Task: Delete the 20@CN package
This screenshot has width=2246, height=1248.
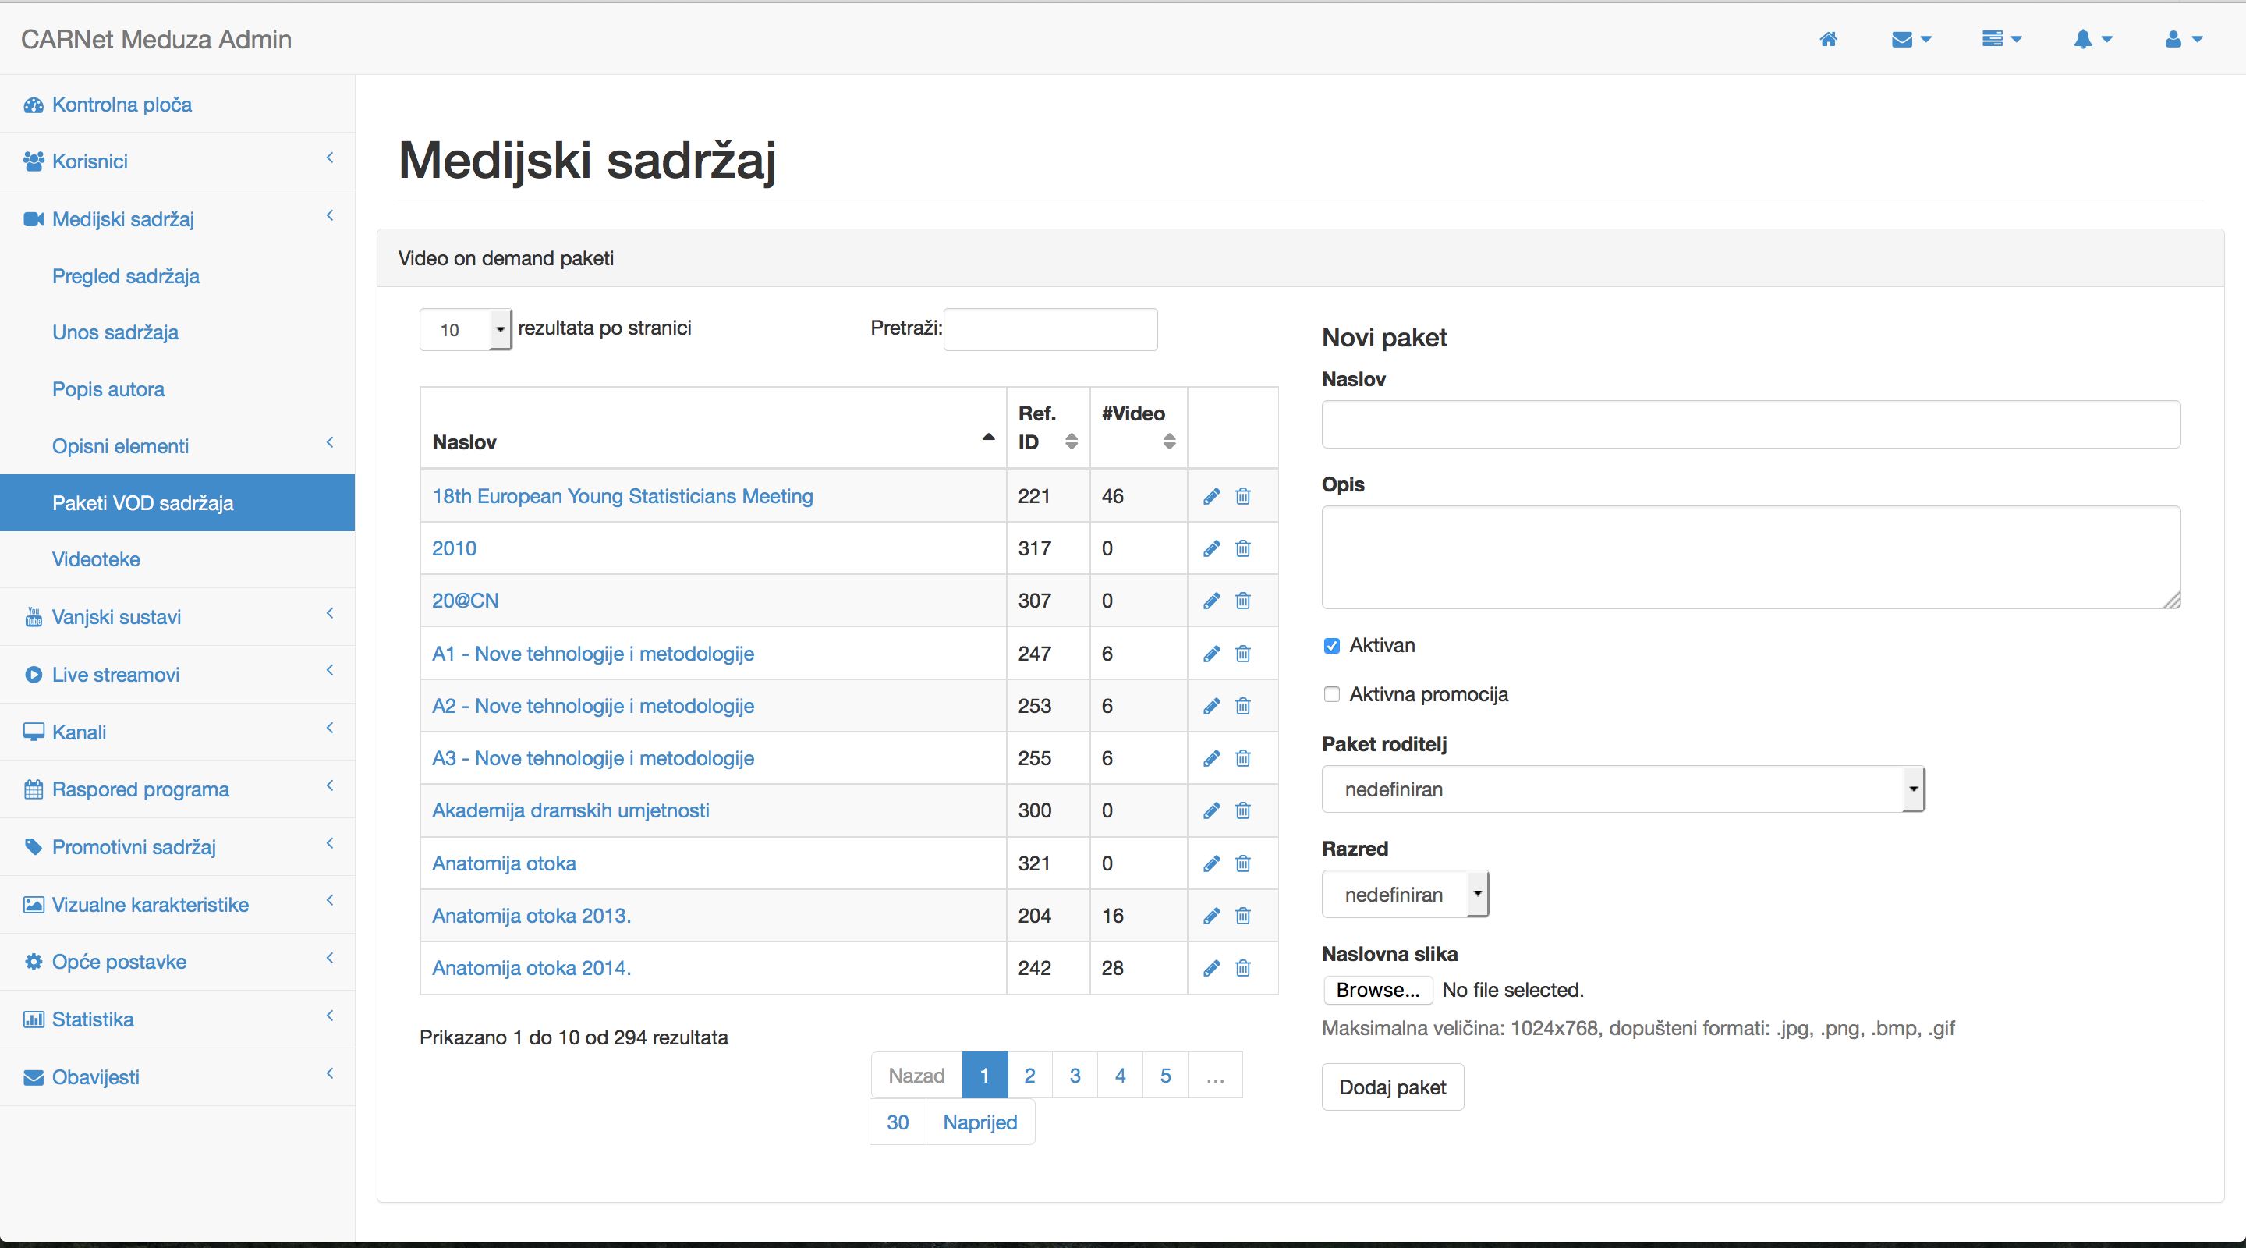Action: [x=1243, y=601]
